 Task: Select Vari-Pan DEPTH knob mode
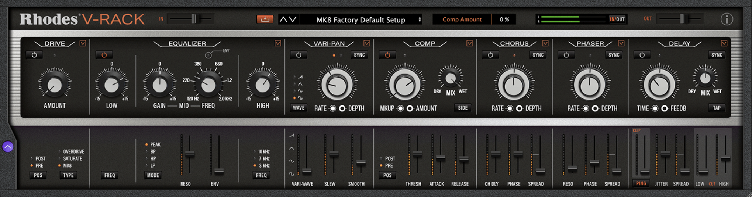pyautogui.click(x=342, y=108)
